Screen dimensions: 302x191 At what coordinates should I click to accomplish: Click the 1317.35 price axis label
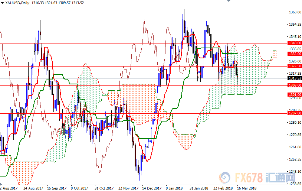point(295,74)
